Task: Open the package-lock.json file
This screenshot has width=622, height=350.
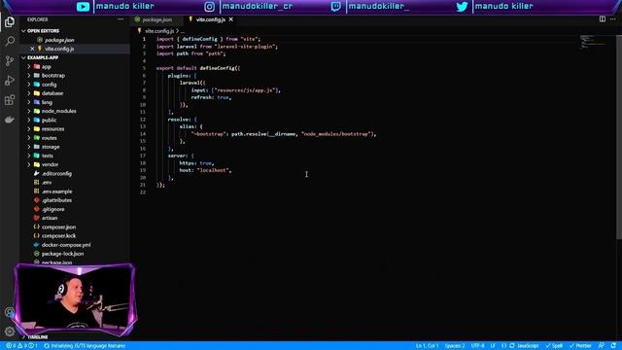Action: point(62,254)
